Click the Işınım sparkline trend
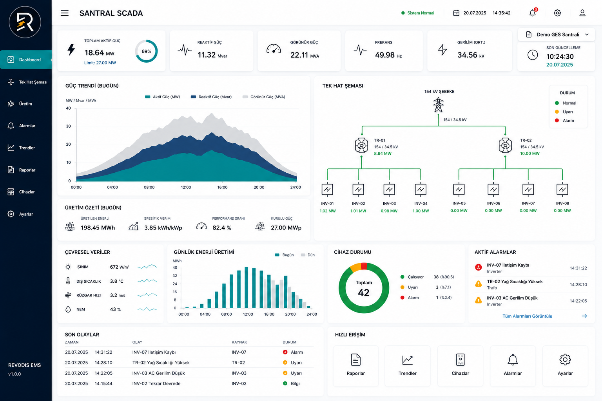 [x=147, y=267]
